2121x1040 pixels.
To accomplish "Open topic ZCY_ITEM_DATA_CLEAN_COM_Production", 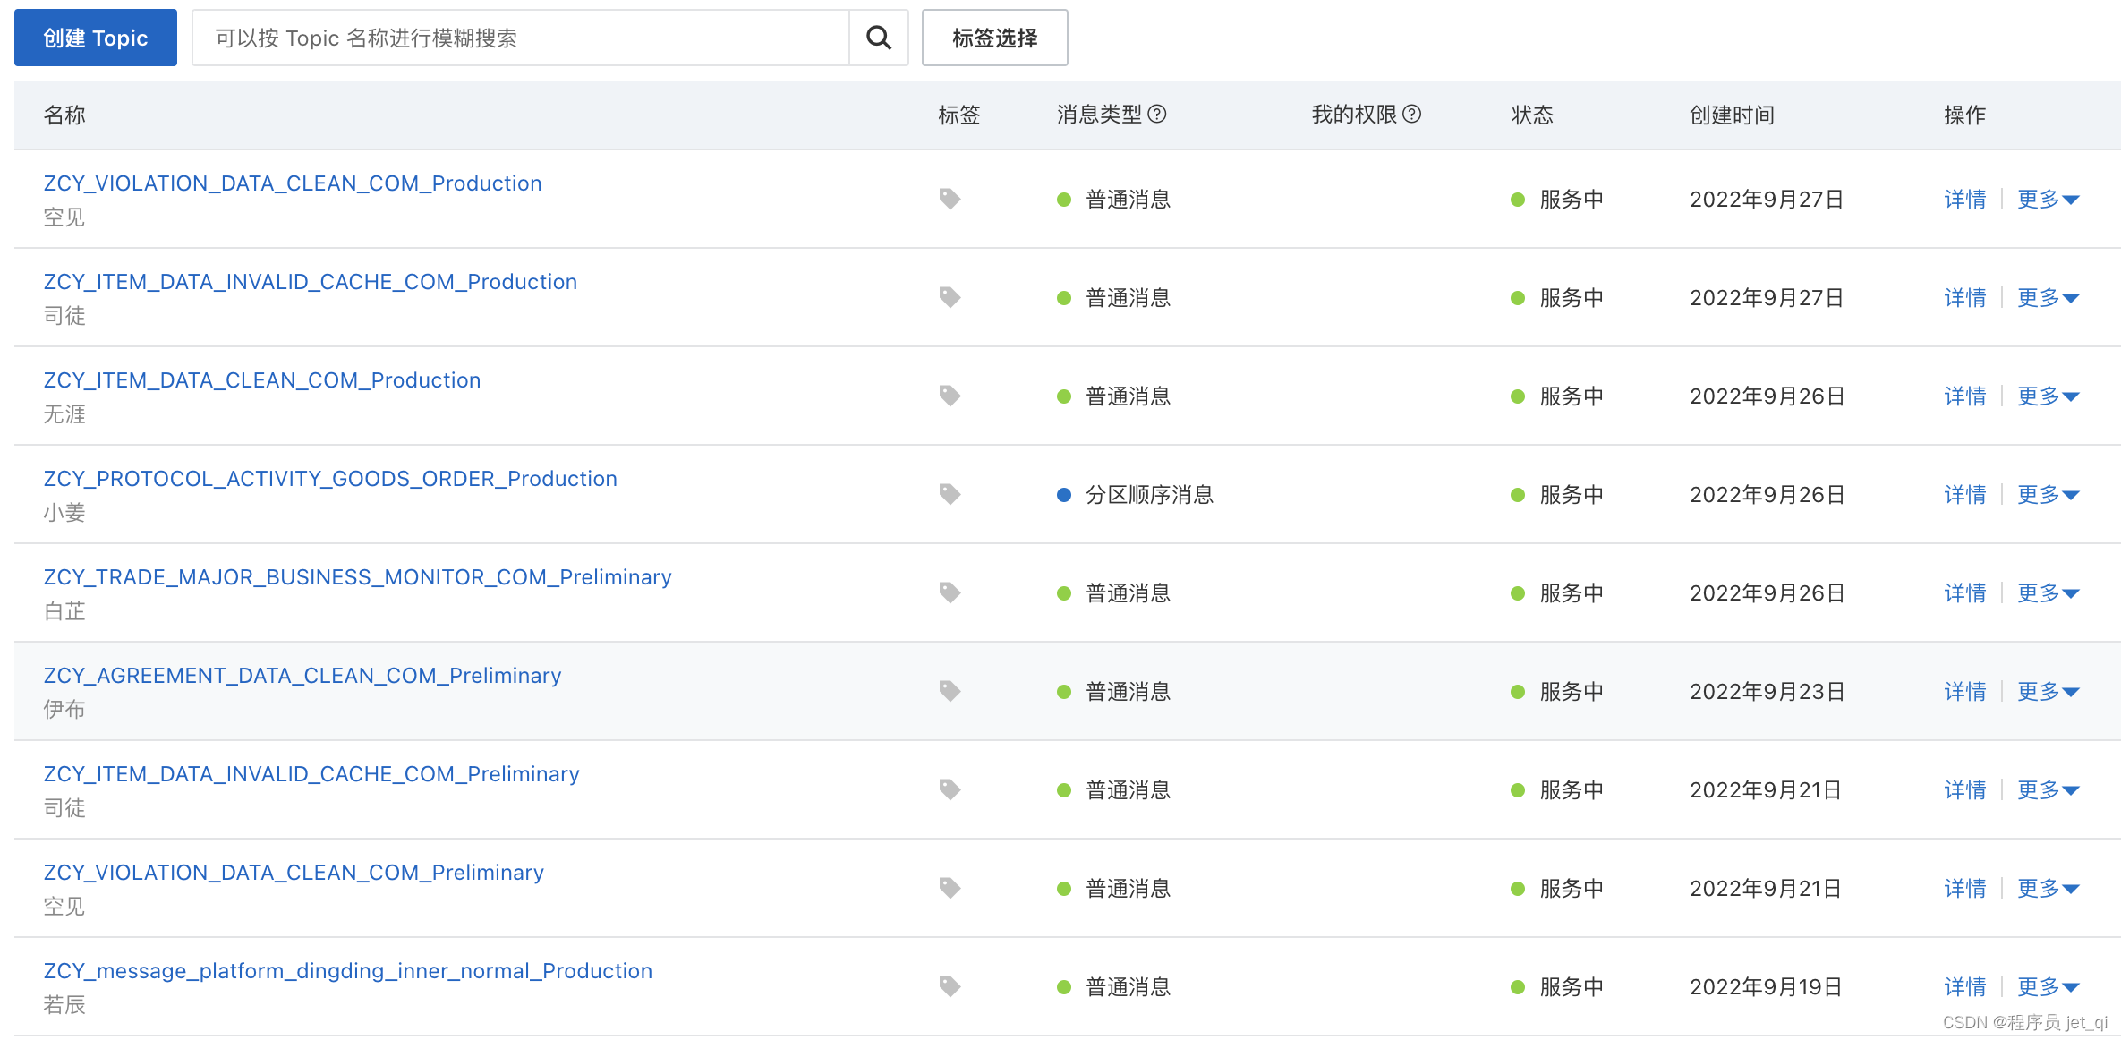I will click(x=262, y=380).
